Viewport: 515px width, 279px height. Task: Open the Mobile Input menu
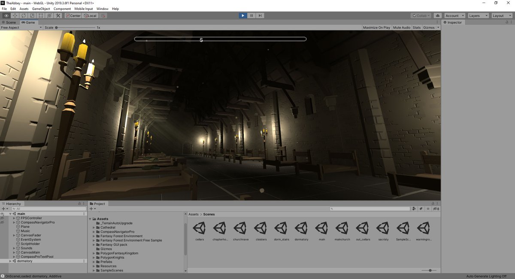click(84, 9)
